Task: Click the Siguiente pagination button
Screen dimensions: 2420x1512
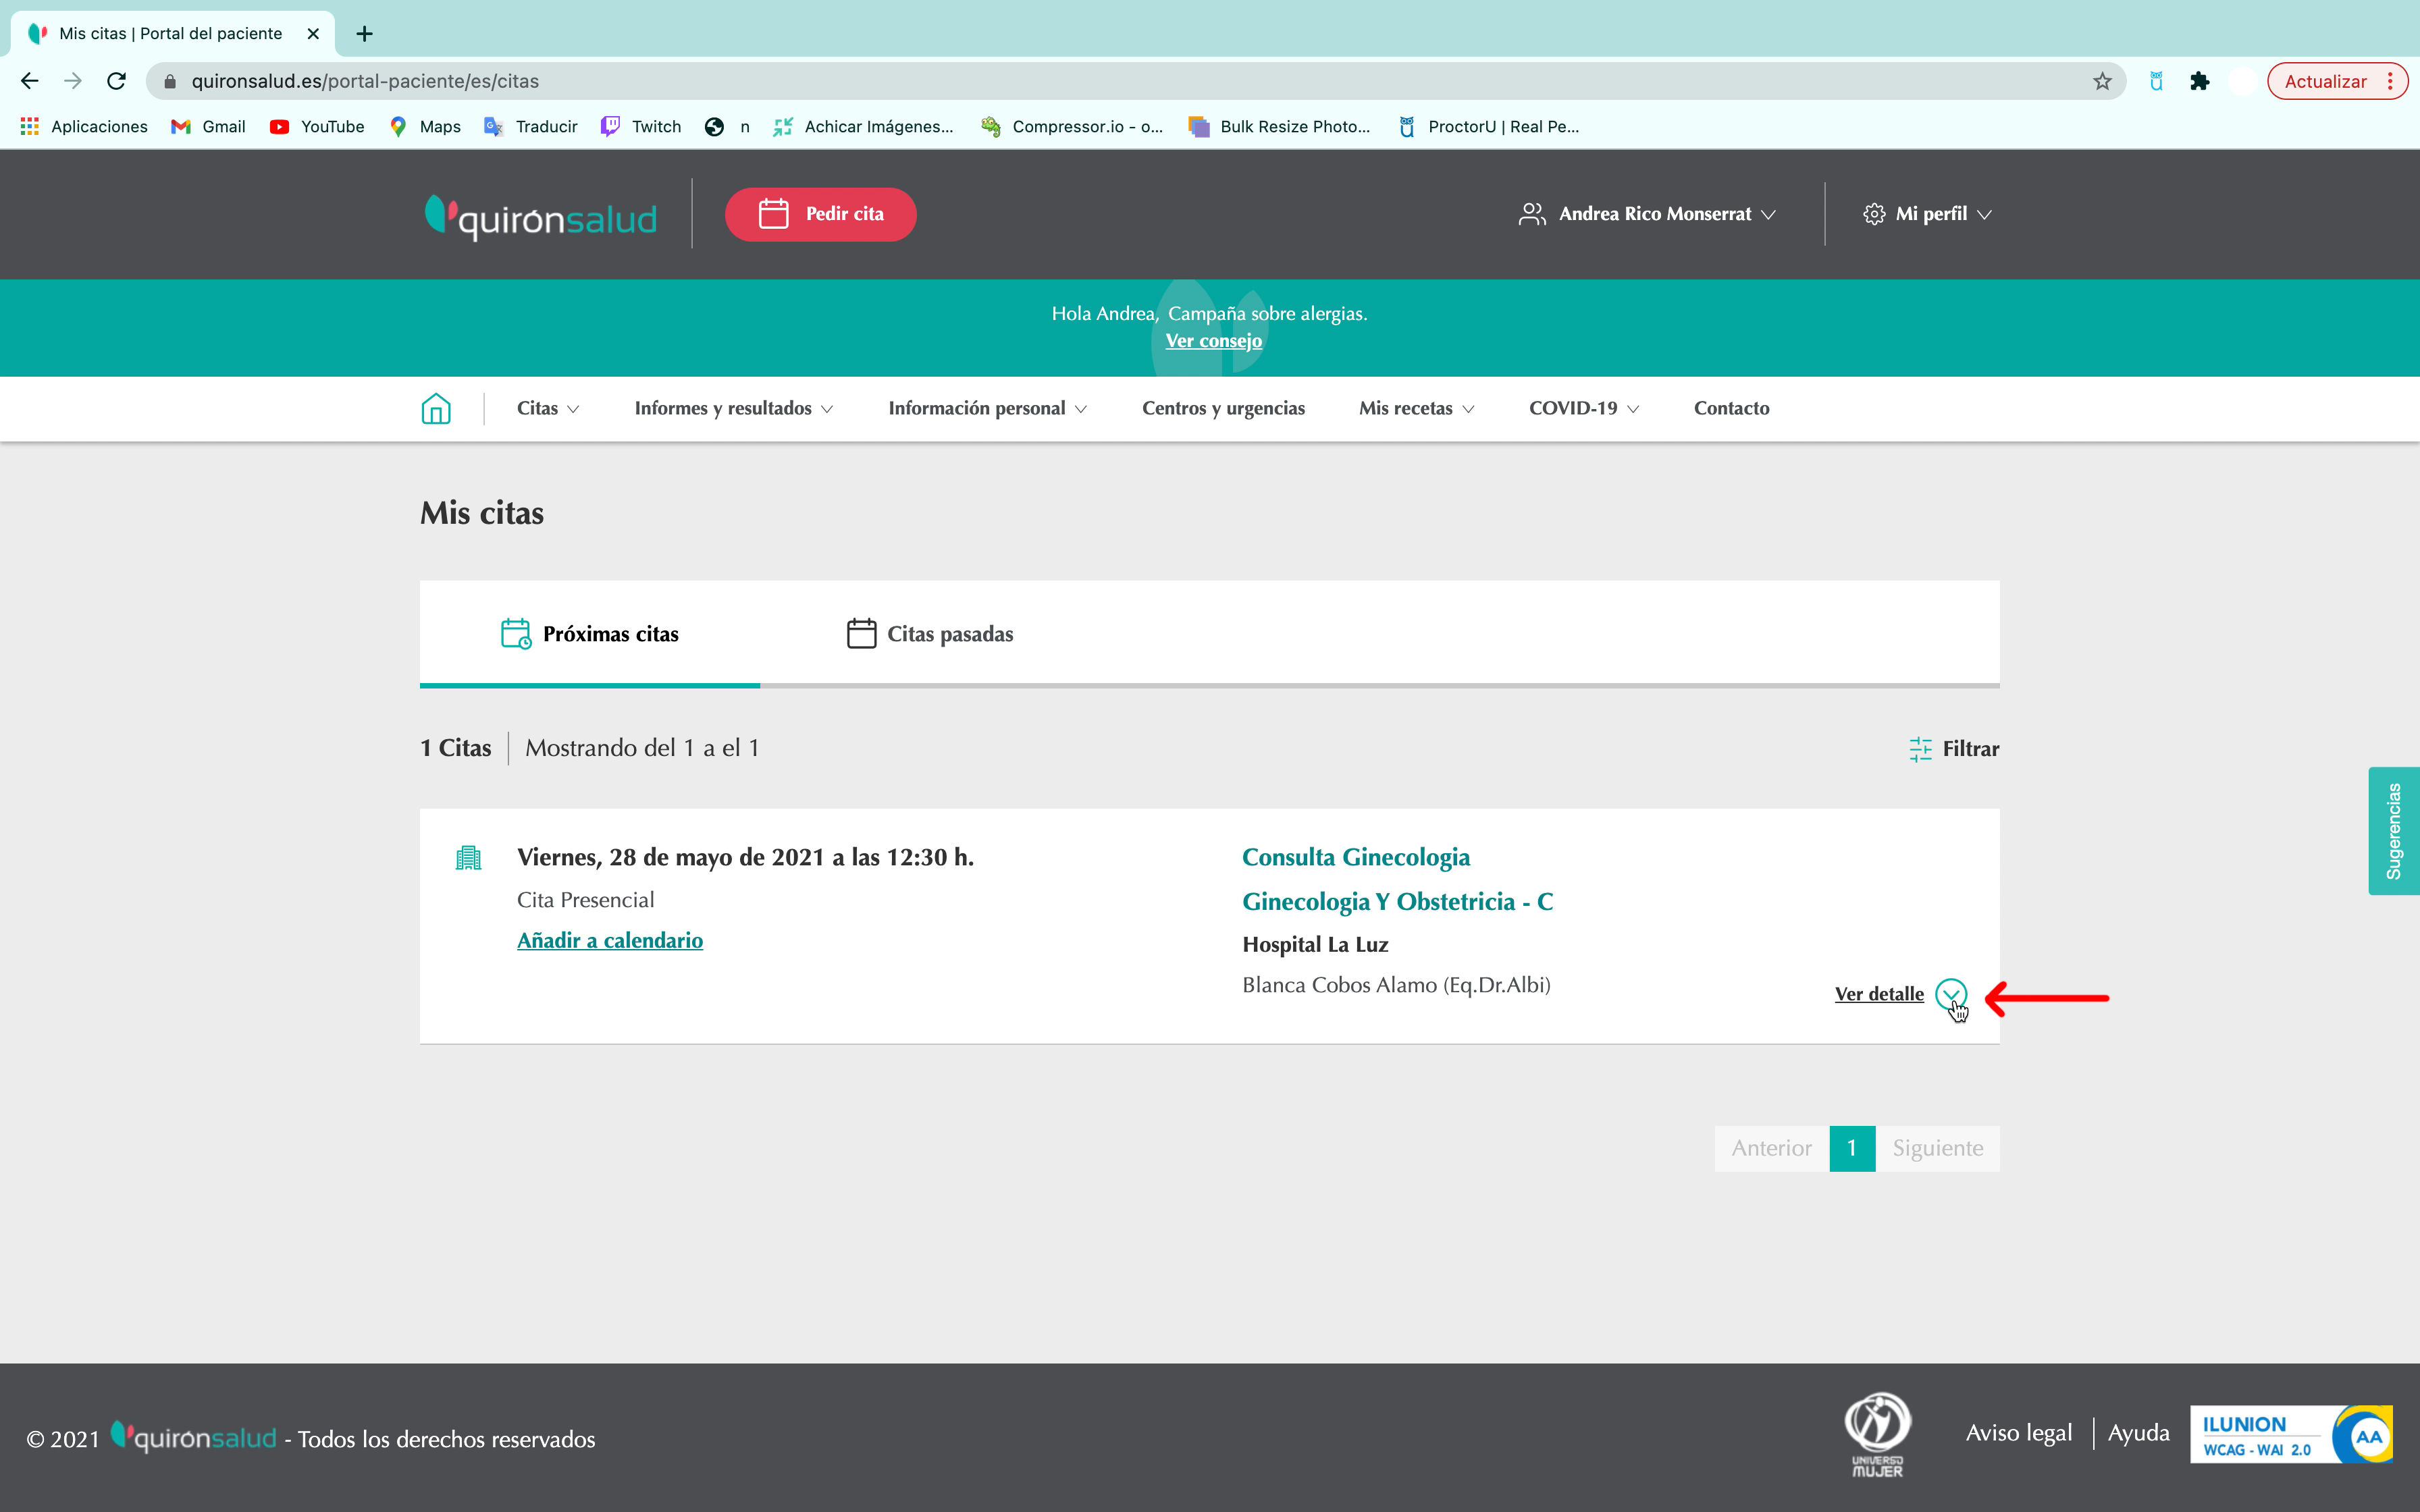Action: point(1937,1148)
